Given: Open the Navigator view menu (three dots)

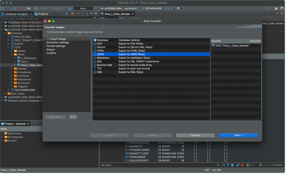Looking at the screenshot, I should (87, 14).
